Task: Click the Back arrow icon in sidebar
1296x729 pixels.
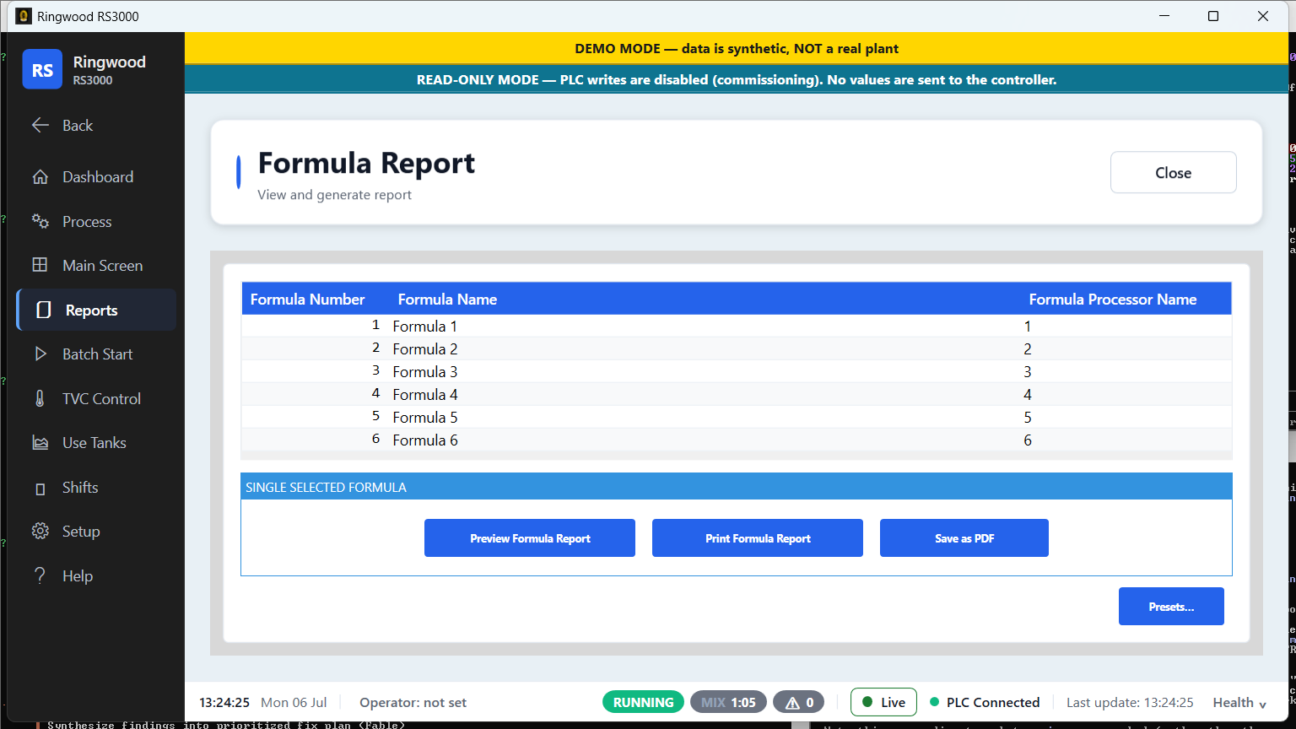Action: (x=40, y=125)
